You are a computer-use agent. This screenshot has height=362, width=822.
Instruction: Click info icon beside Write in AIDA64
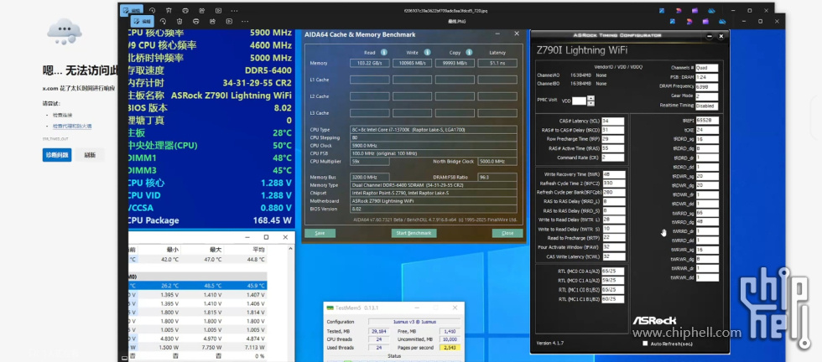click(427, 53)
